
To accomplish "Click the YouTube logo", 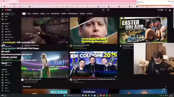I will pyautogui.click(x=8, y=10).
